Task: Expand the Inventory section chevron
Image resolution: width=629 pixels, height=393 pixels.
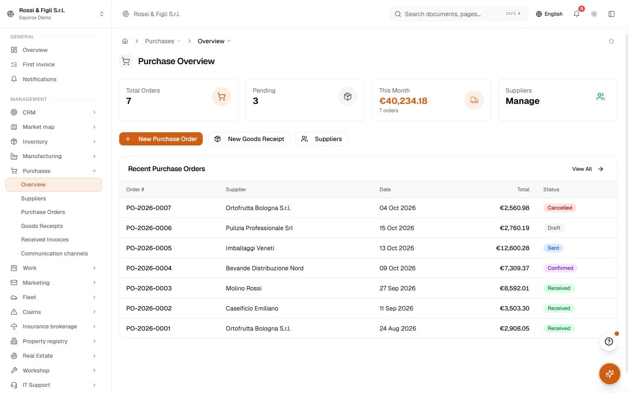Action: (x=94, y=142)
